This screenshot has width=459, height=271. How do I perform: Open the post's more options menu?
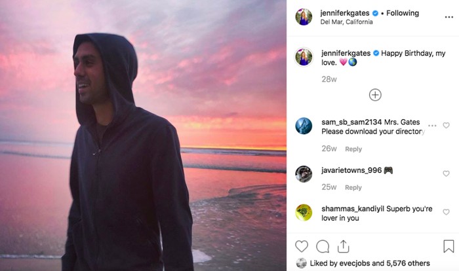coord(449,17)
